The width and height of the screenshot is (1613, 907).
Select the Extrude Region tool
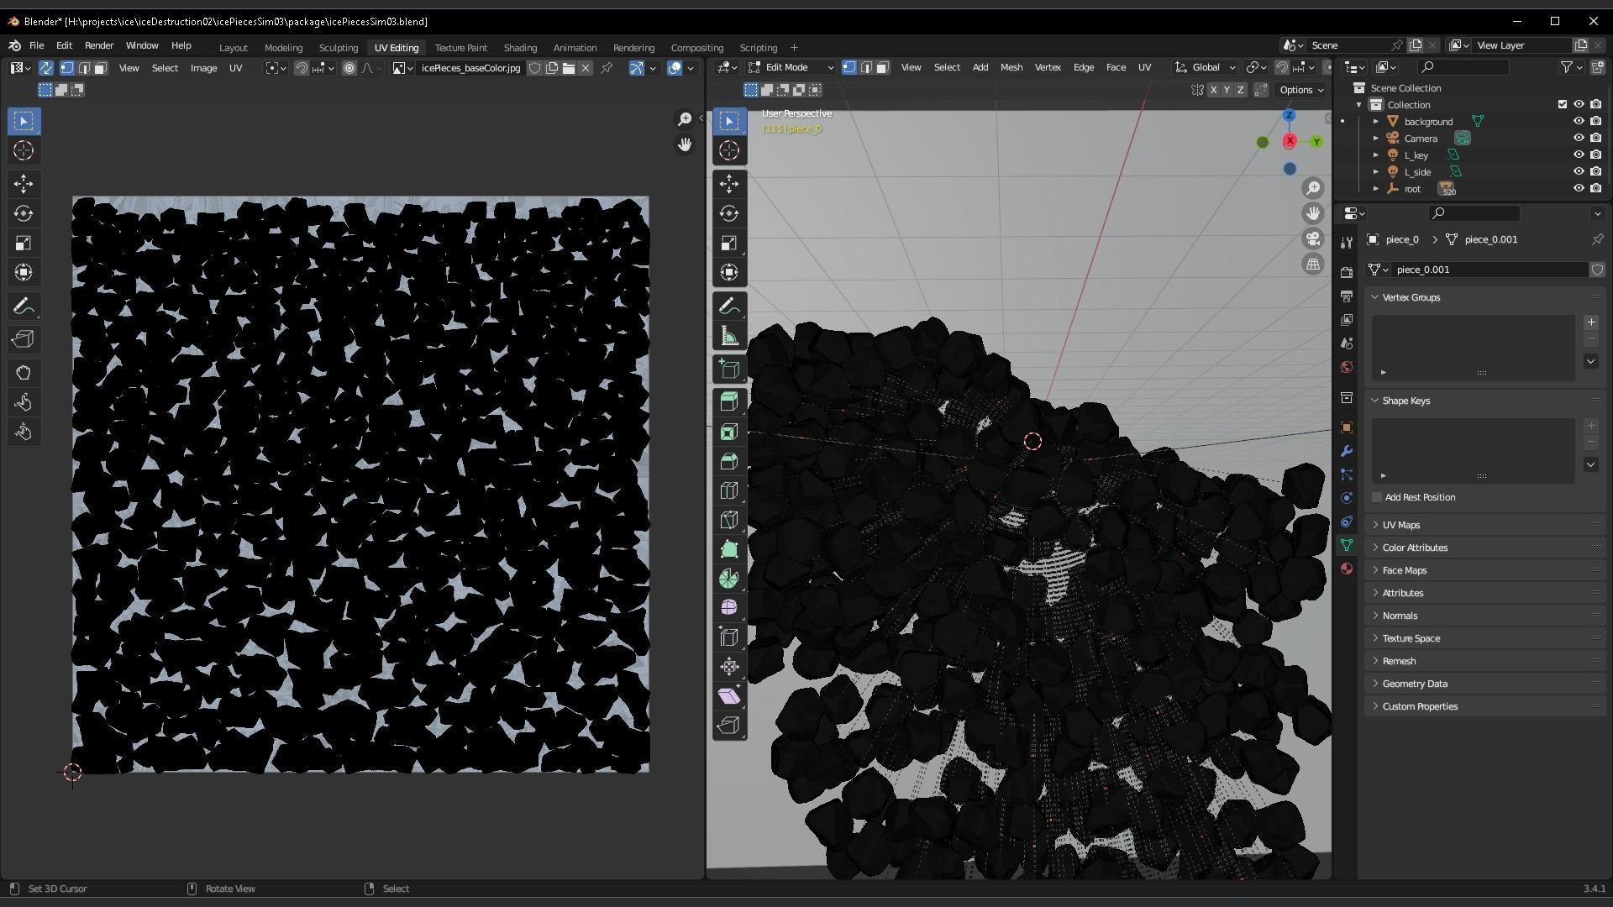[729, 402]
